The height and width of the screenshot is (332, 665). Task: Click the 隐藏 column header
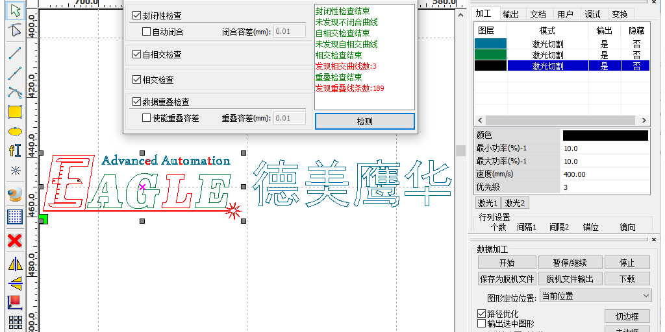pos(636,31)
